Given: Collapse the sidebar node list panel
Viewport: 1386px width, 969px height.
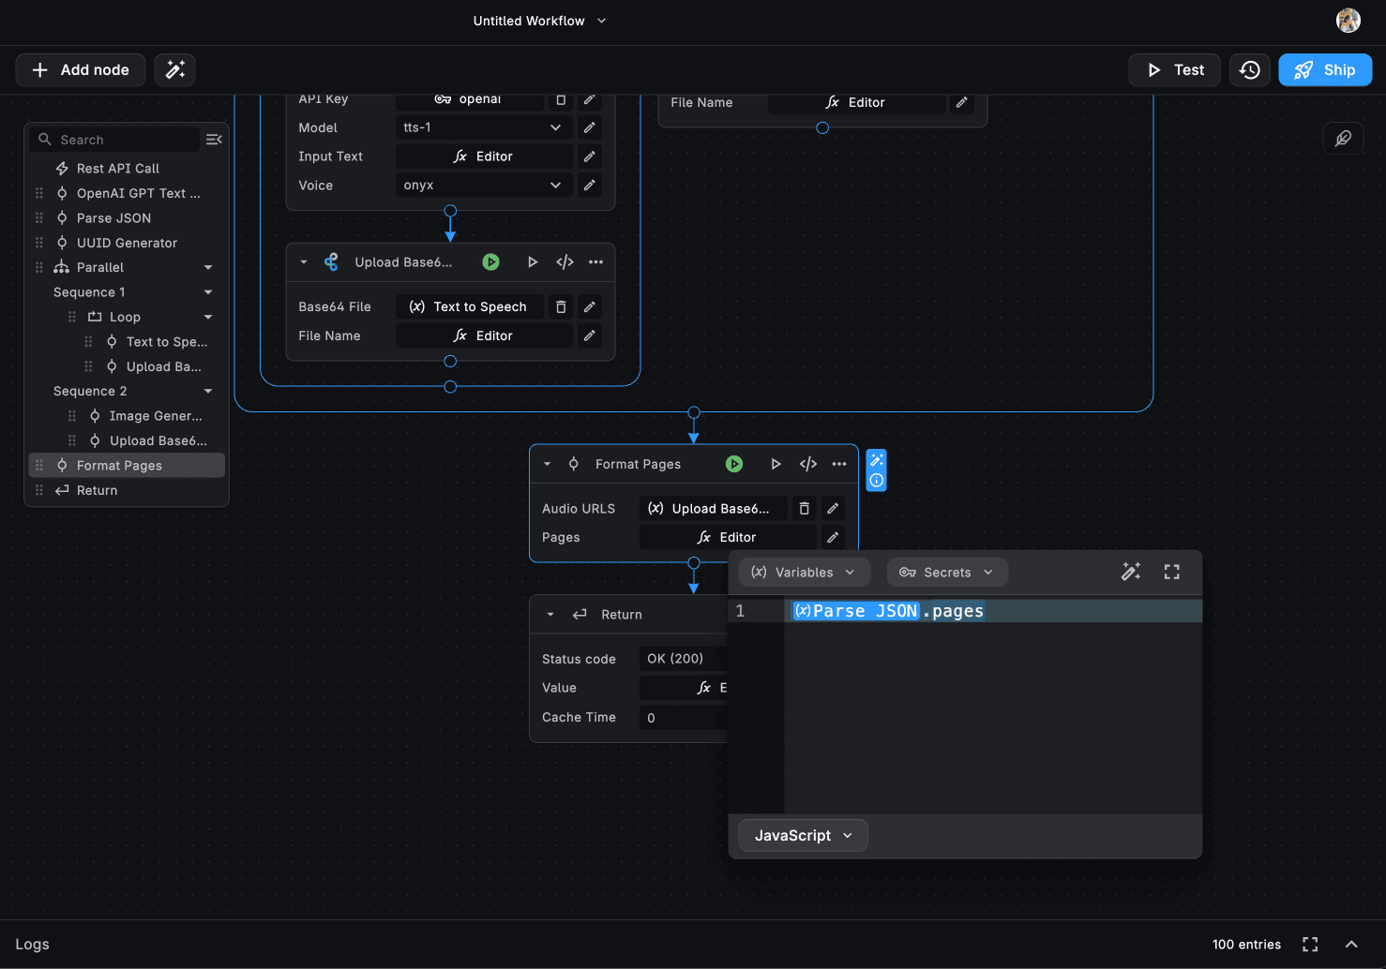Looking at the screenshot, I should click(x=214, y=140).
